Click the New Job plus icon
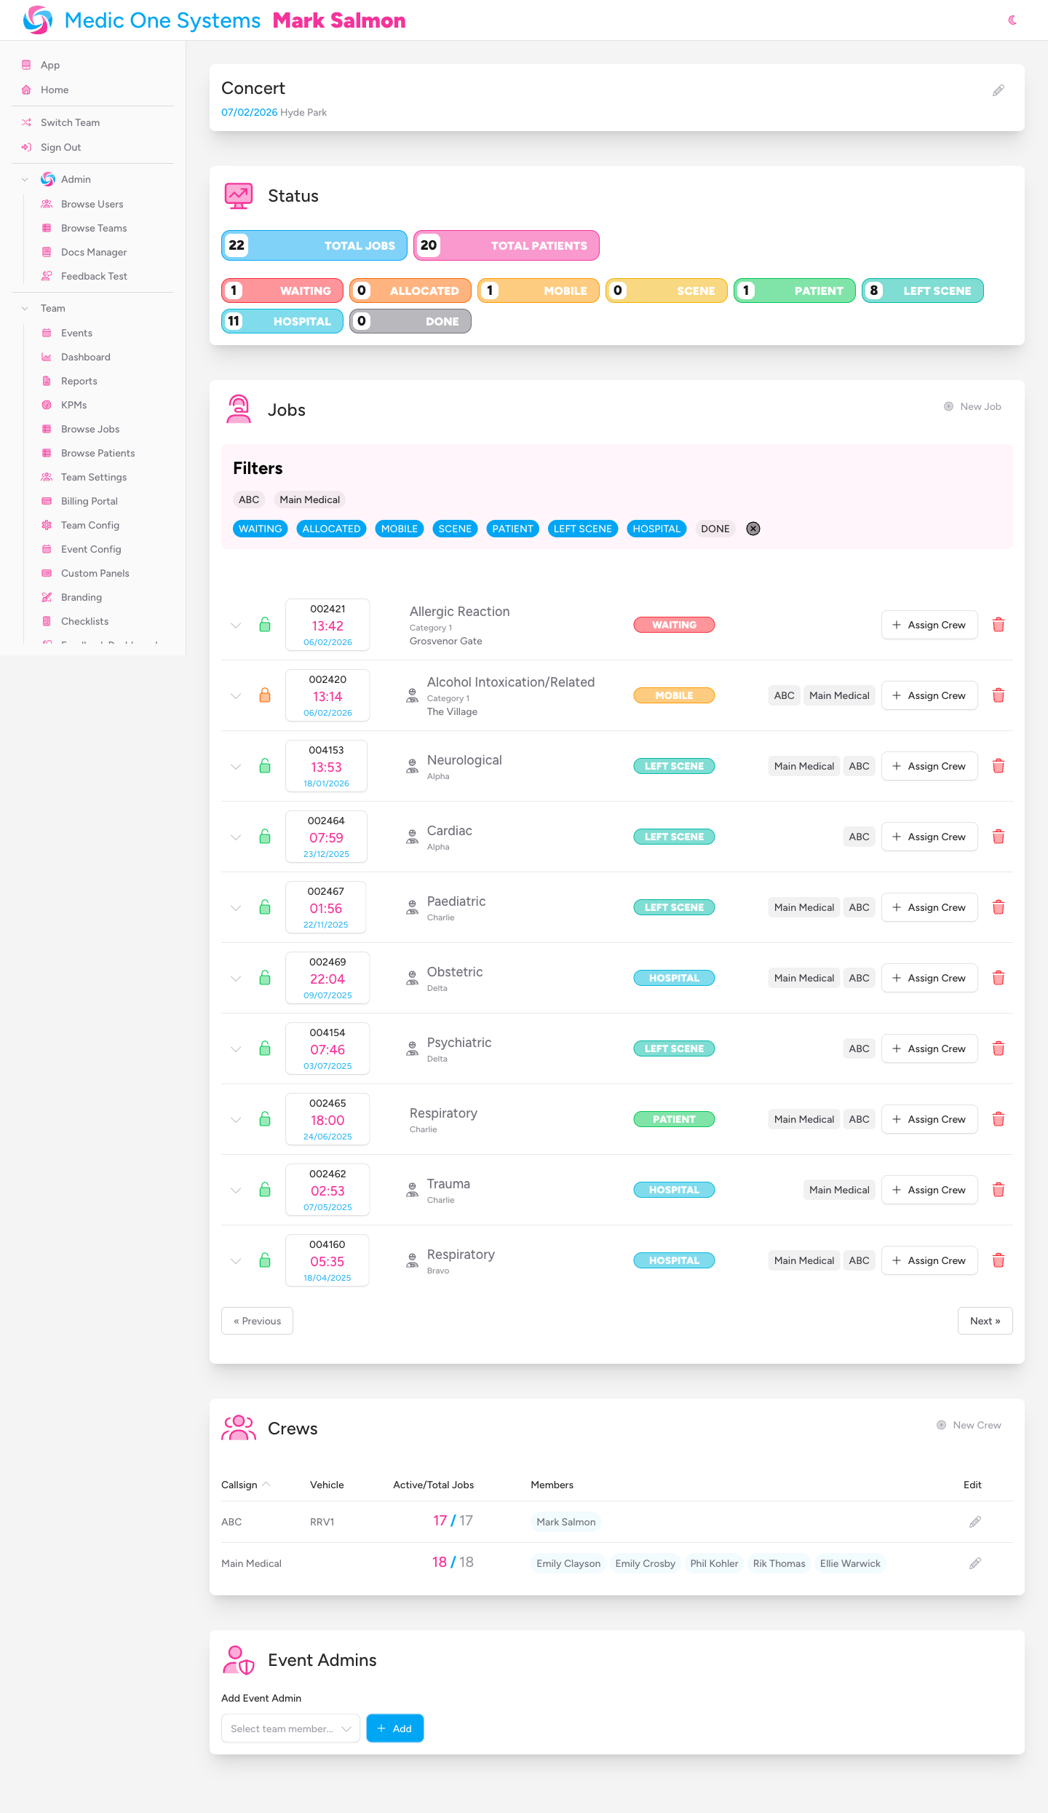 948,406
